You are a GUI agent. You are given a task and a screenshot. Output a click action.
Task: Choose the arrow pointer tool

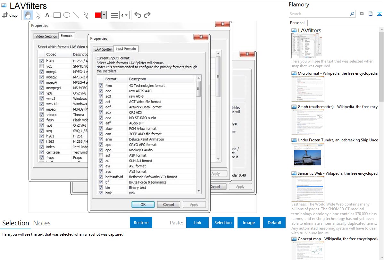tap(38, 15)
